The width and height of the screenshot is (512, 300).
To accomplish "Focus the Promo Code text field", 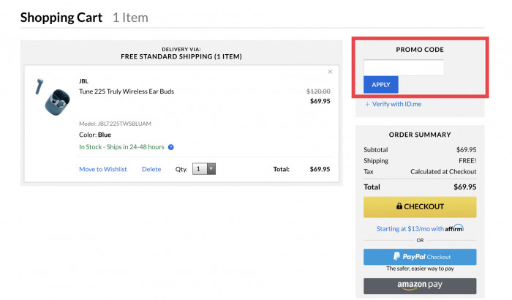I will tap(403, 67).
